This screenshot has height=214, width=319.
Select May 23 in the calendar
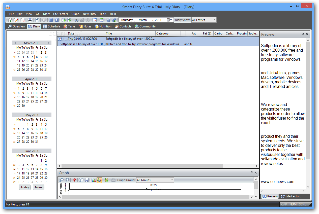[32, 137]
